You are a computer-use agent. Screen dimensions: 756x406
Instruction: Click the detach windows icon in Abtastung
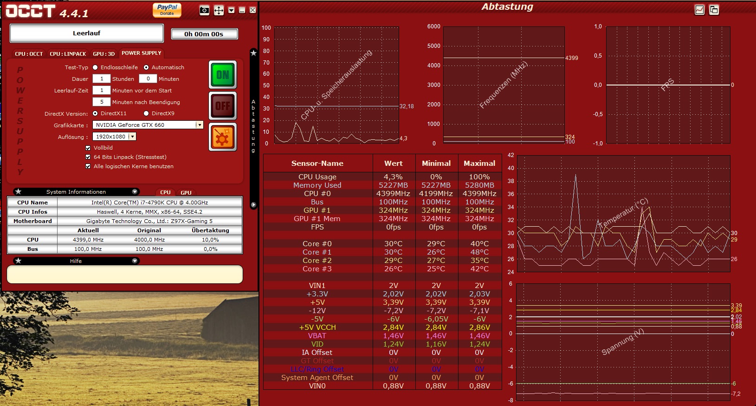coord(714,10)
